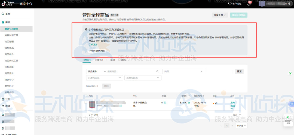This screenshot has height=135, width=294.
Task: Open the notification bell with 29 badge
Action: click(x=249, y=3)
